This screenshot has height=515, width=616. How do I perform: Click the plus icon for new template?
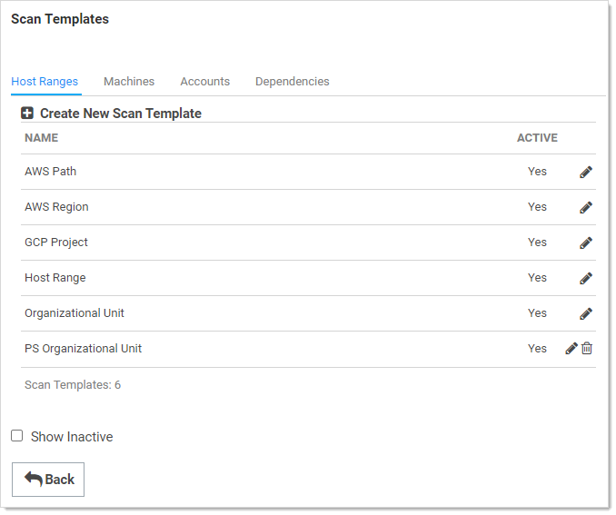pyautogui.click(x=27, y=114)
